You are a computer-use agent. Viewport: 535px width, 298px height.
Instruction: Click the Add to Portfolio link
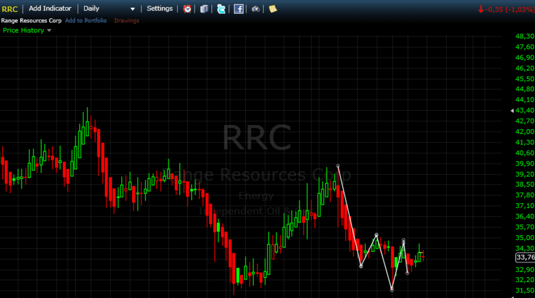[86, 20]
